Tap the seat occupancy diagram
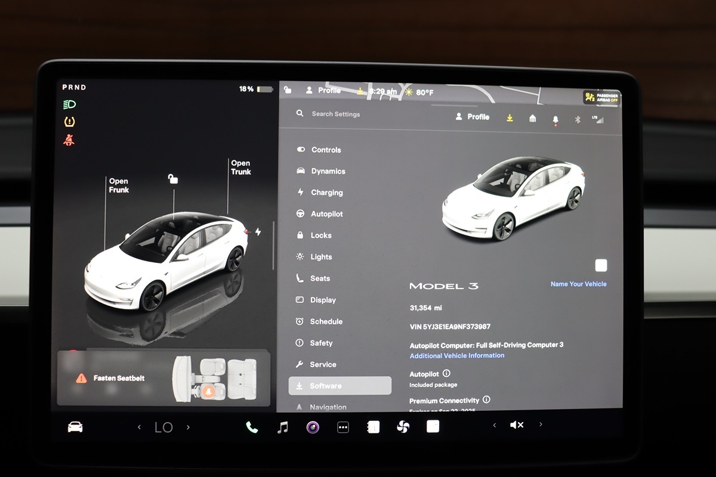The height and width of the screenshot is (477, 716). tap(215, 378)
